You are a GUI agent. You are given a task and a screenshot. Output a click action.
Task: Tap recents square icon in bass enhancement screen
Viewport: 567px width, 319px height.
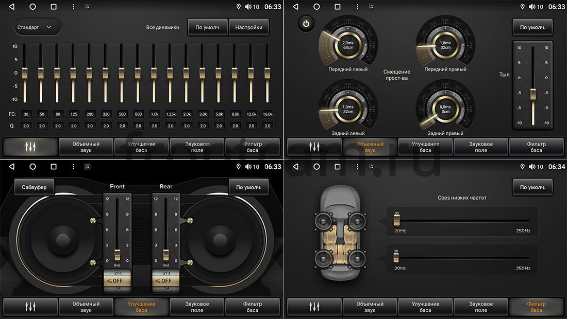pos(54,167)
